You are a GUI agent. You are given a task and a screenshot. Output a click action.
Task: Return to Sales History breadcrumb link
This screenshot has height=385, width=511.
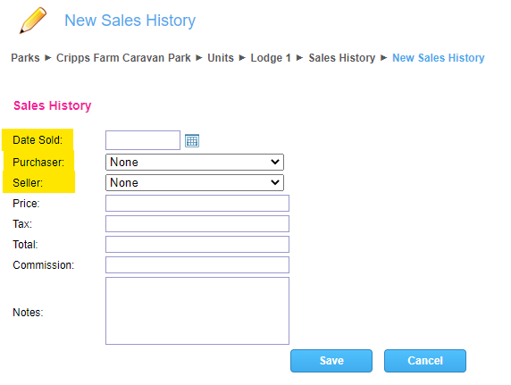(342, 58)
